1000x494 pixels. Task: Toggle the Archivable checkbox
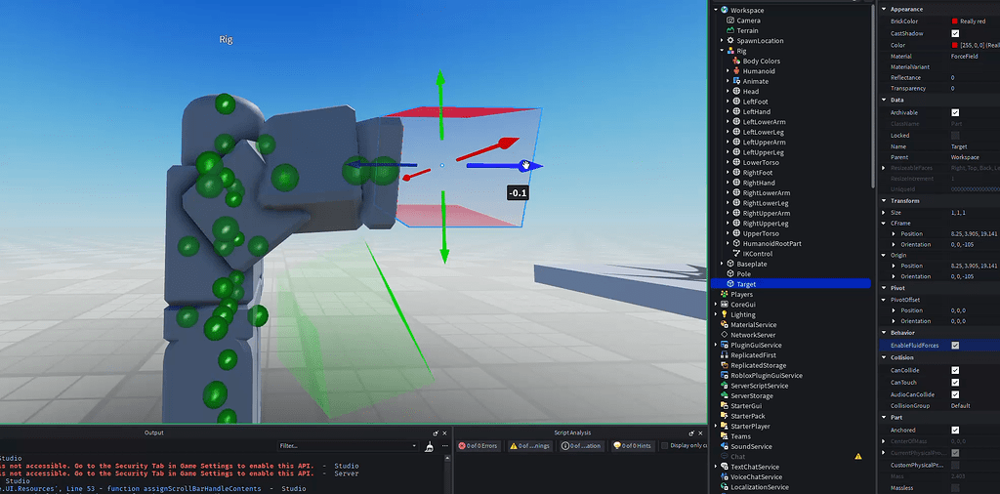coord(955,112)
